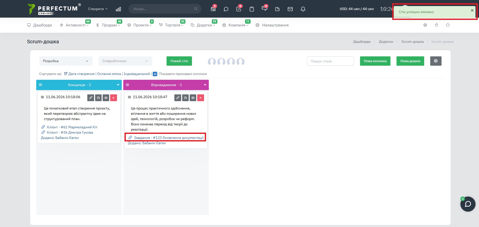Open the Співробітники dropdown

pos(125,61)
